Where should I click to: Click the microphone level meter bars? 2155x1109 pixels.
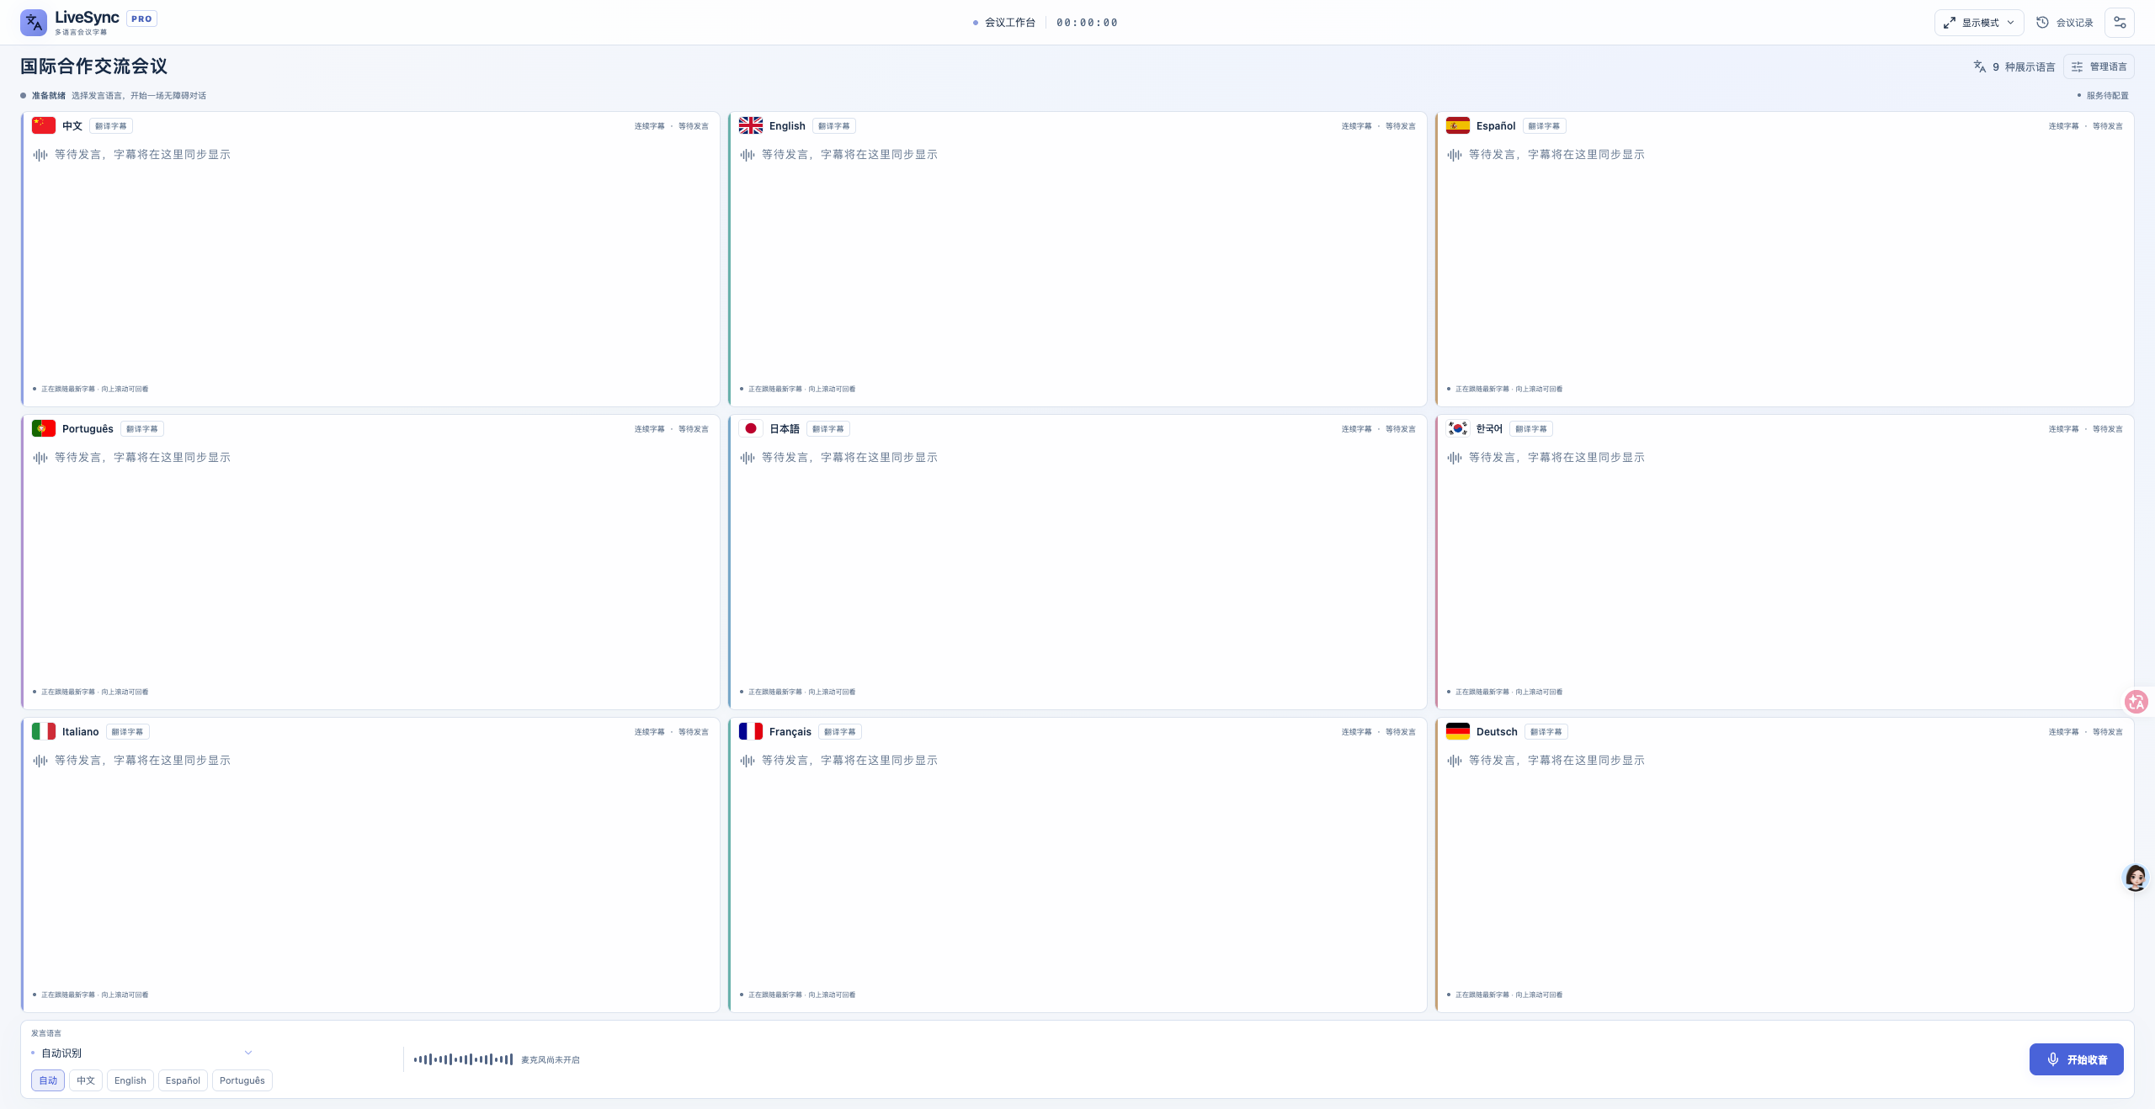pyautogui.click(x=463, y=1059)
